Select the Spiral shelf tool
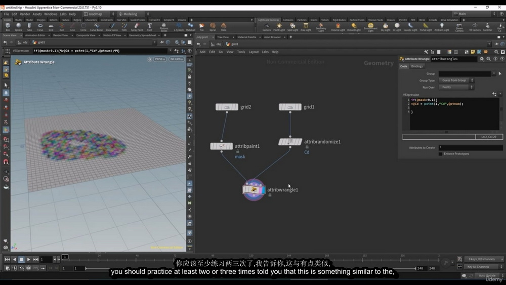The height and width of the screenshot is (285, 506). [x=213, y=27]
